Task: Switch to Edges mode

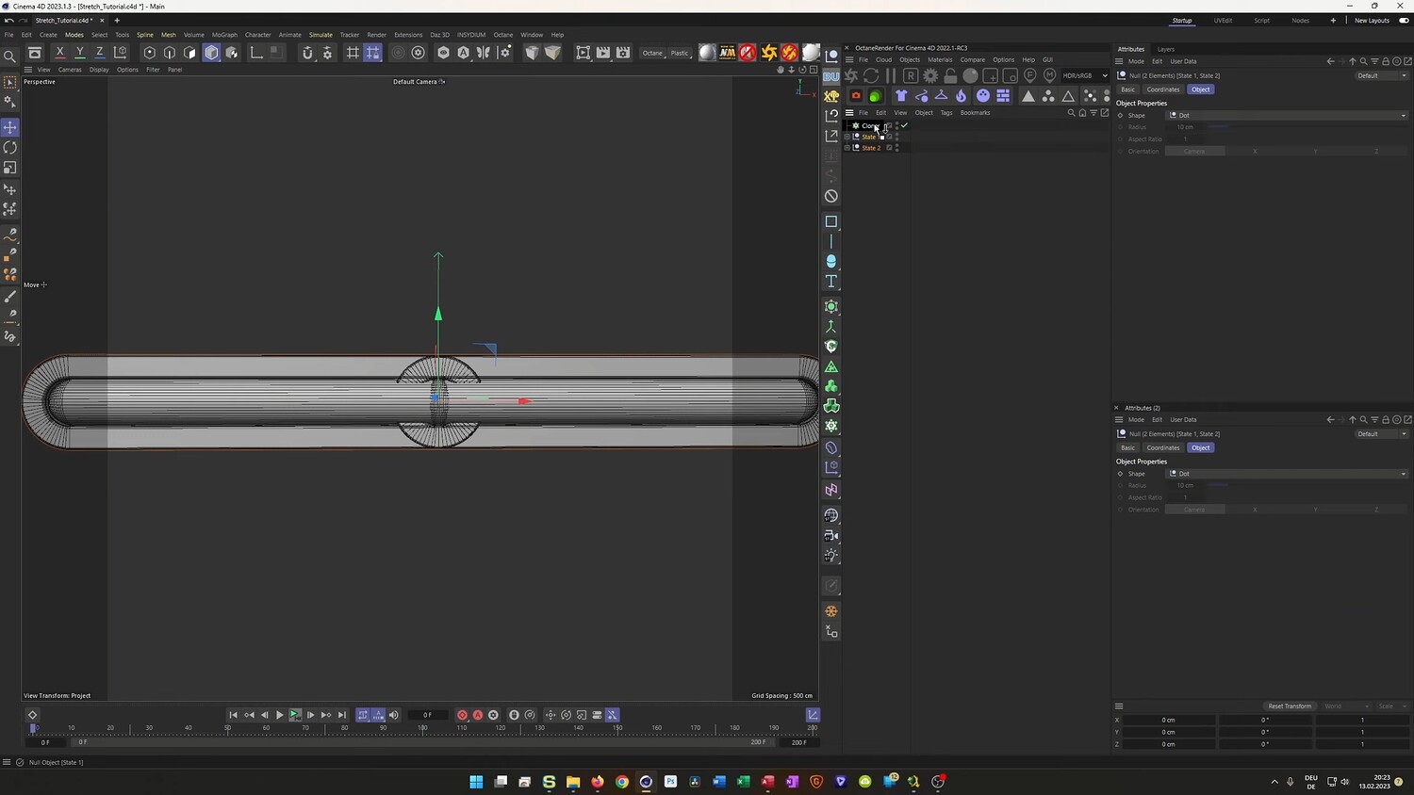Action: click(x=170, y=53)
